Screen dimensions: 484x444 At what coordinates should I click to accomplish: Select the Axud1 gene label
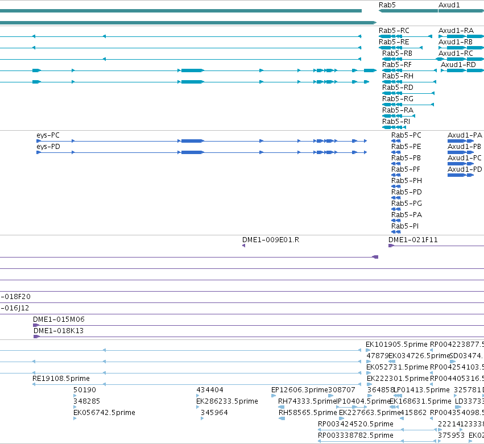coord(449,5)
